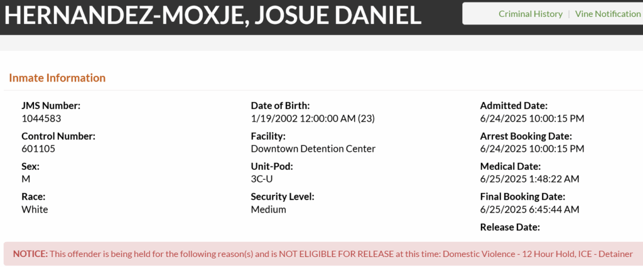Click the Date of Birth value
The width and height of the screenshot is (643, 267).
(x=313, y=118)
